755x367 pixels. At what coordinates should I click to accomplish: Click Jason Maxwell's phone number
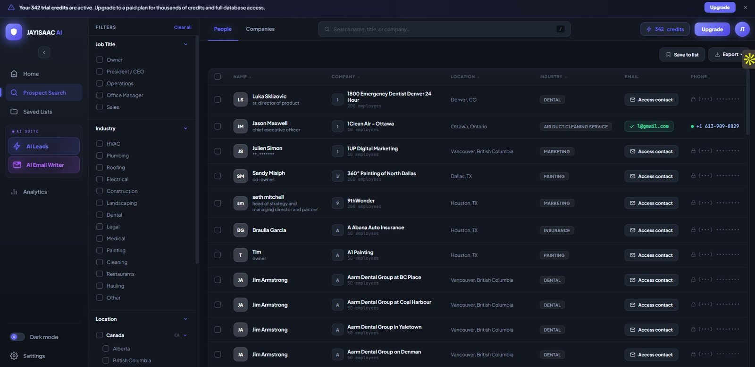717,126
